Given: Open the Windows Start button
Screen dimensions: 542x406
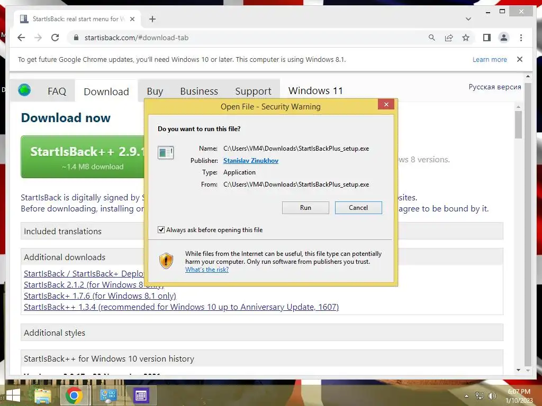Looking at the screenshot, I should (x=13, y=395).
